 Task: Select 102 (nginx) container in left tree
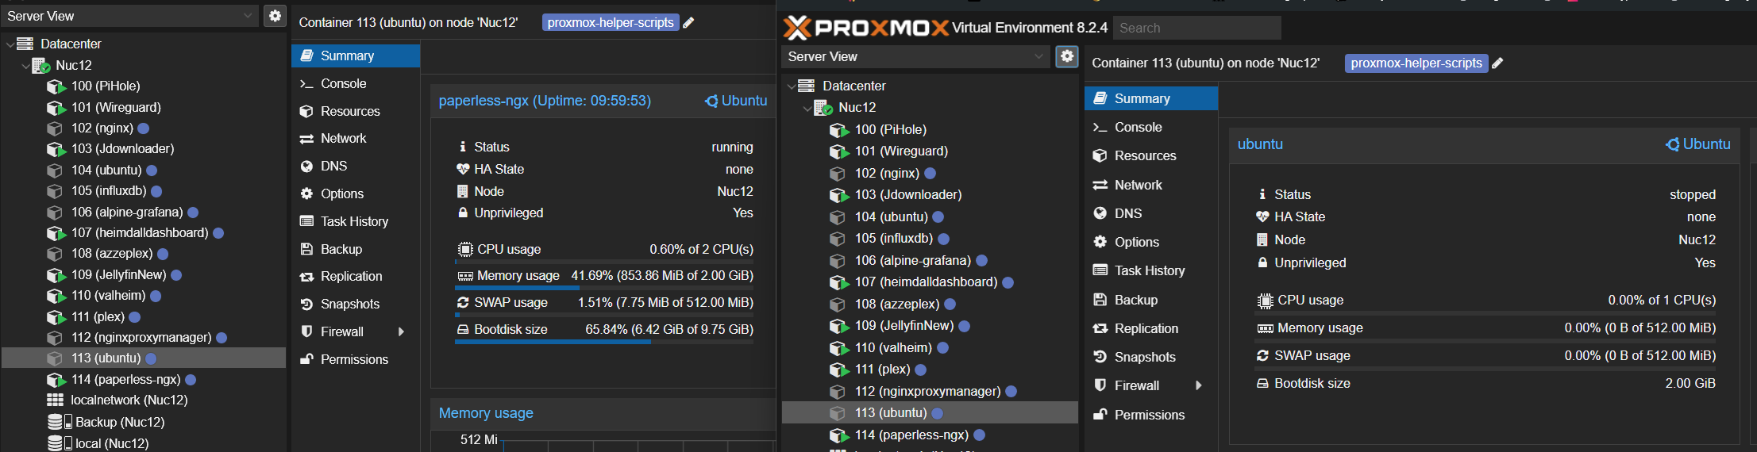click(102, 128)
